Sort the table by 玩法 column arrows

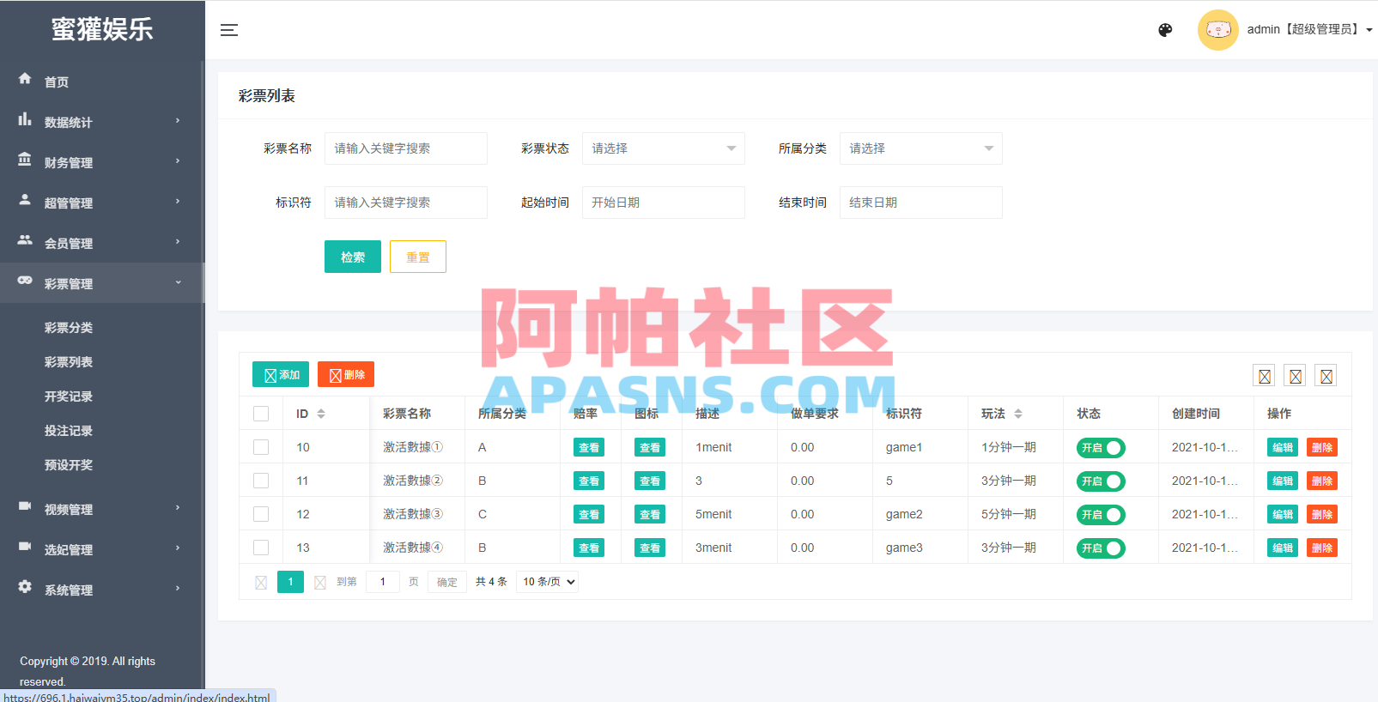click(x=1018, y=414)
